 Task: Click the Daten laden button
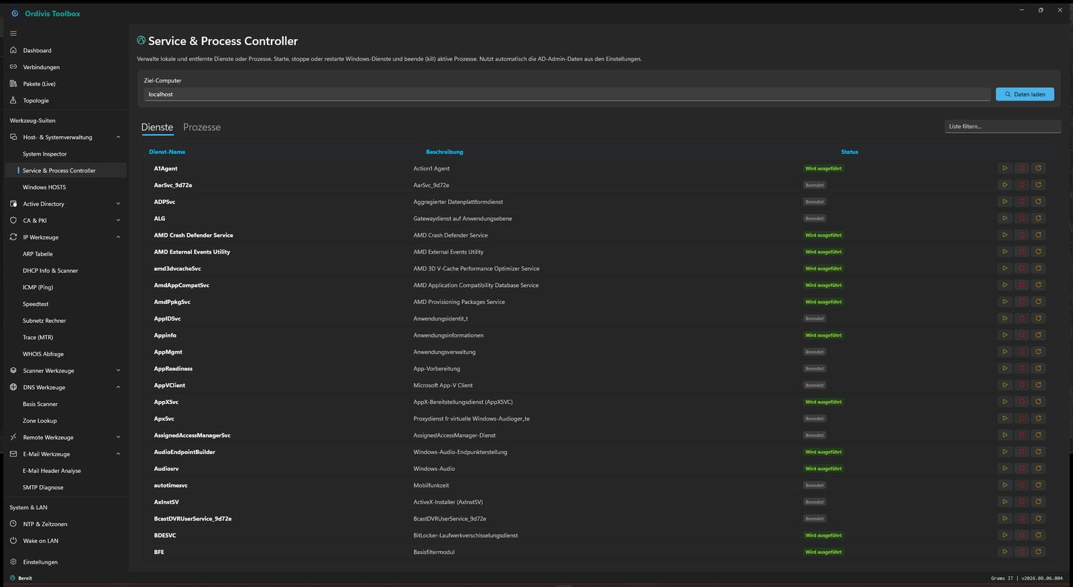pyautogui.click(x=1025, y=95)
